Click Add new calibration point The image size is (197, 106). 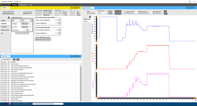pyautogui.click(x=22, y=33)
